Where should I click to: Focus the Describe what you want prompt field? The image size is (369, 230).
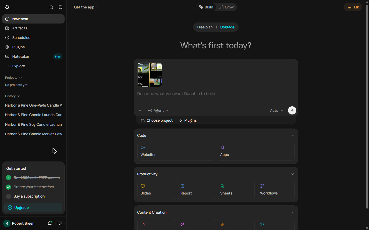pos(216,94)
